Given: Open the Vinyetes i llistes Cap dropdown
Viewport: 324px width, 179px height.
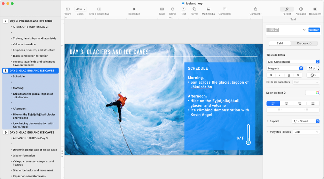Looking at the screenshot, I should (x=306, y=132).
